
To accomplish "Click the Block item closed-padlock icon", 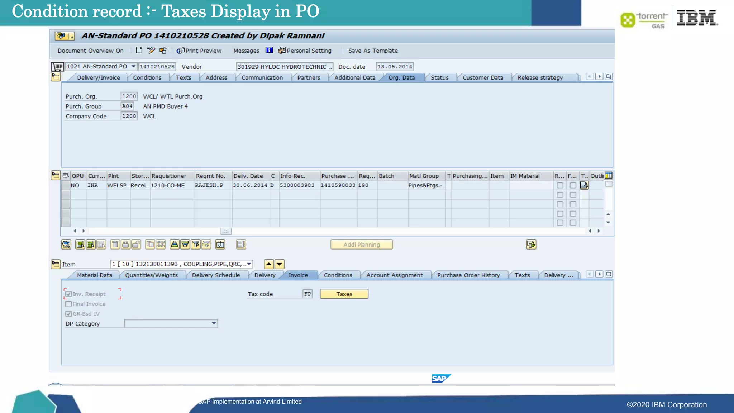I will click(125, 245).
